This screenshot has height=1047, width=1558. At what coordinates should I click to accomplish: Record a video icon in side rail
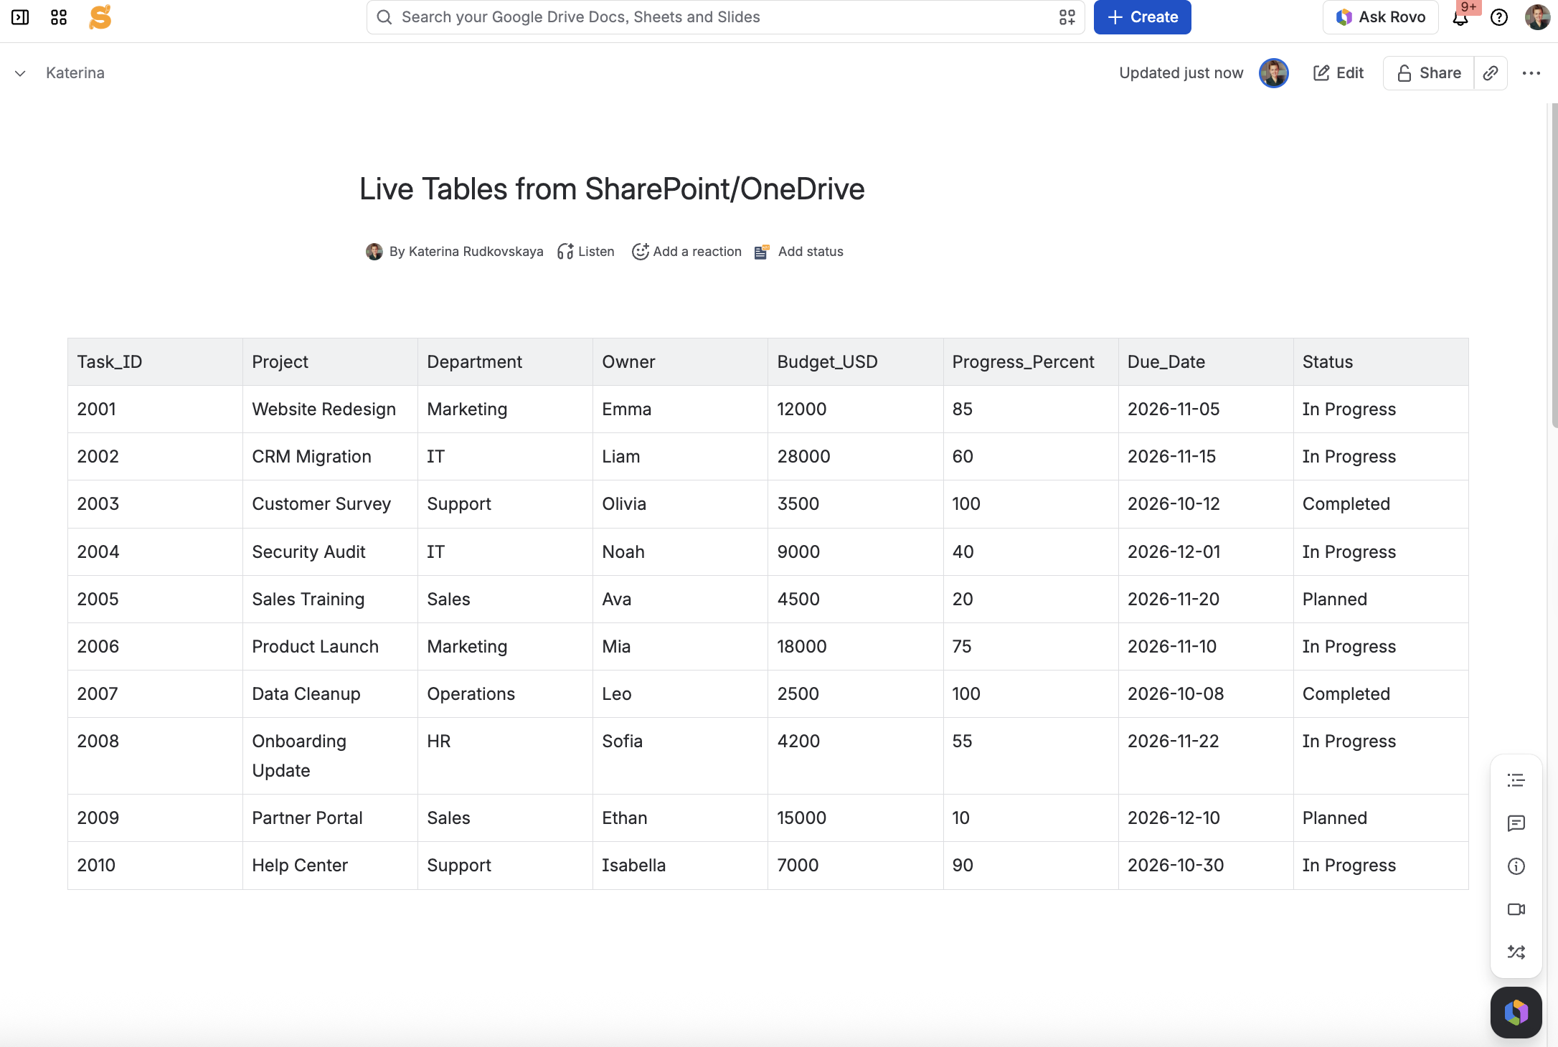click(x=1516, y=909)
